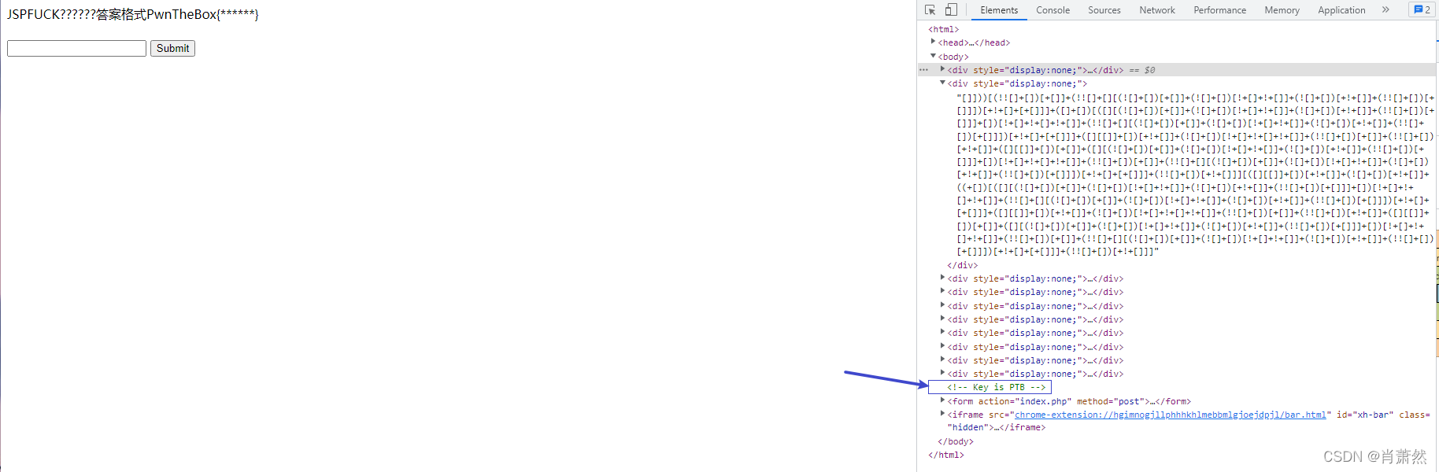Screen dimensions: 1439x472
Task: Open the Performance tab
Action: pyautogui.click(x=1219, y=10)
